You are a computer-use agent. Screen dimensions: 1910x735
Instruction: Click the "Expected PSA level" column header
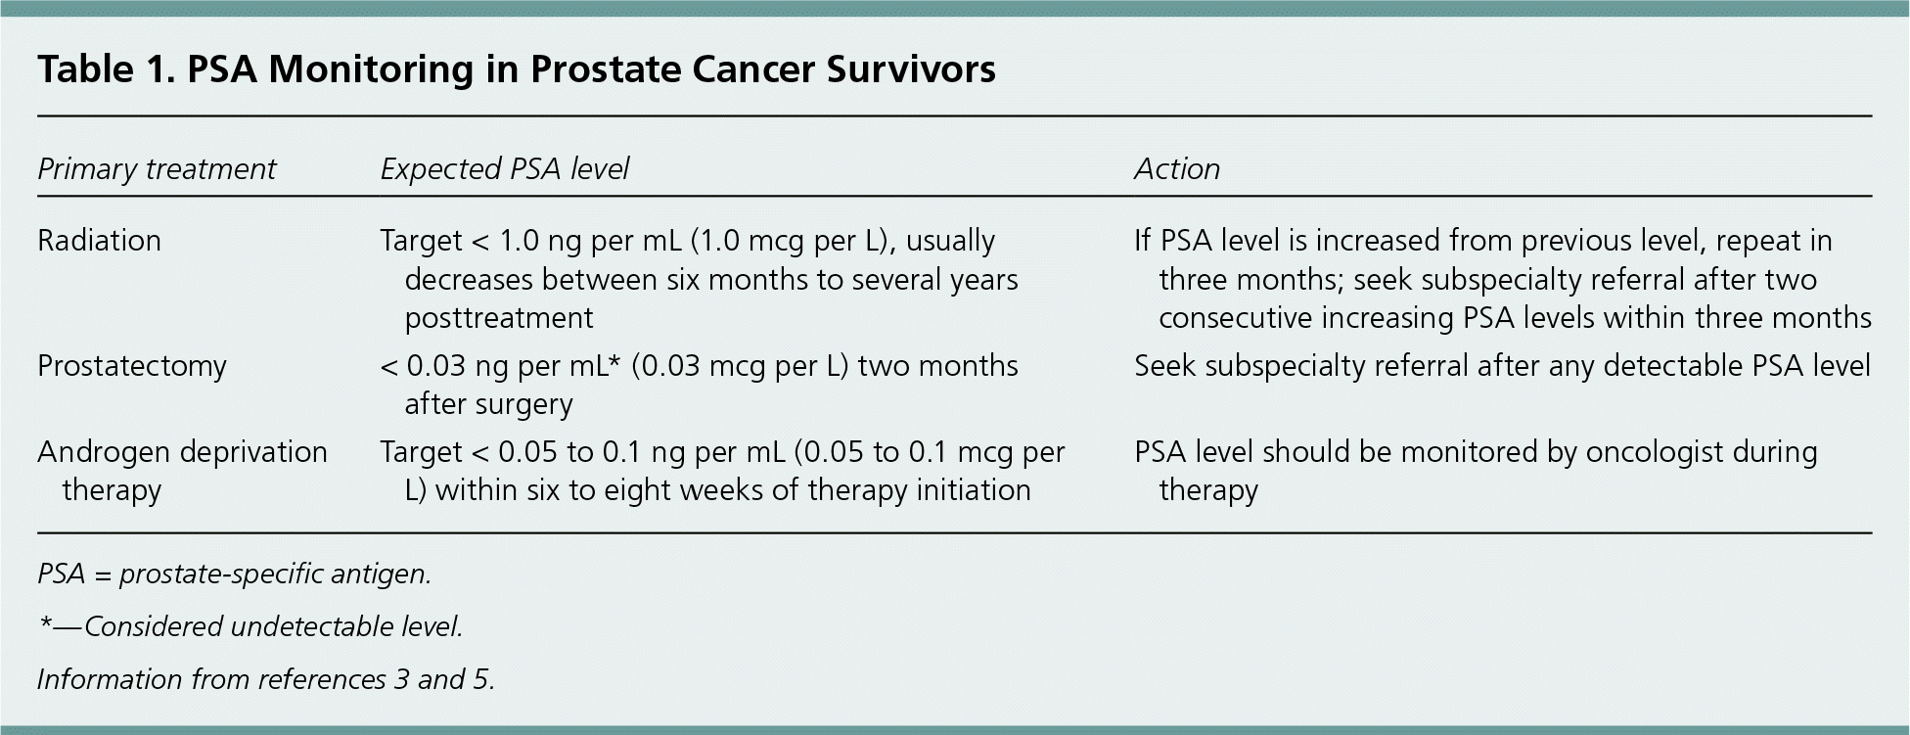click(x=504, y=169)
